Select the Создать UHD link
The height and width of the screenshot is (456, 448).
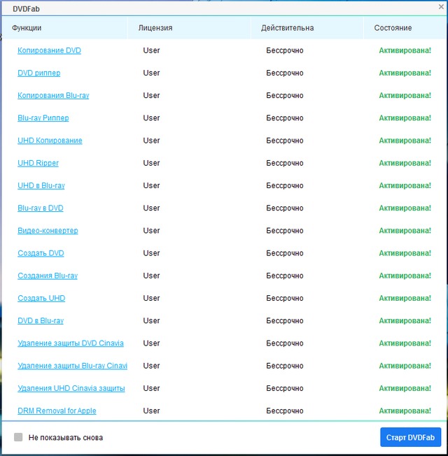(41, 298)
